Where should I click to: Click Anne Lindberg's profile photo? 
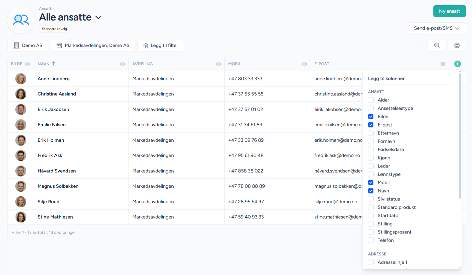[21, 79]
